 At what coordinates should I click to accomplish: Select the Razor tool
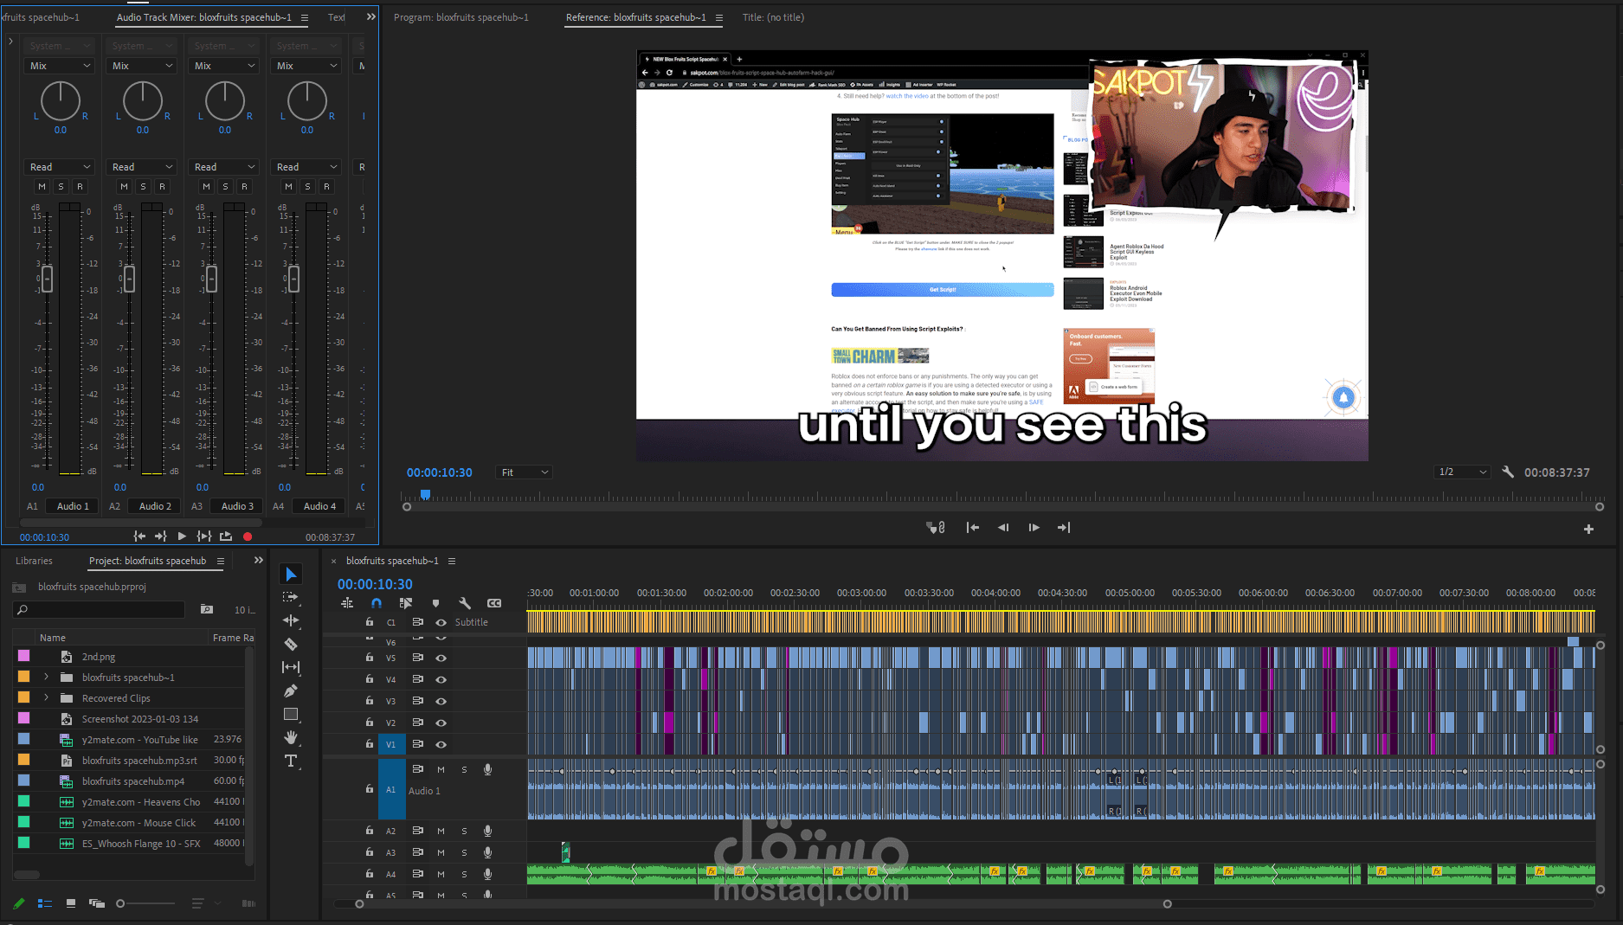[291, 644]
